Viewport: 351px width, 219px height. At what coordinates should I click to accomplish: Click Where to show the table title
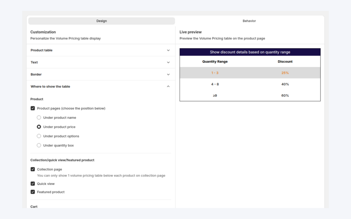tap(50, 87)
